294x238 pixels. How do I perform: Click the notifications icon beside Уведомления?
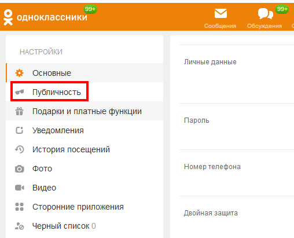[x=20, y=130]
